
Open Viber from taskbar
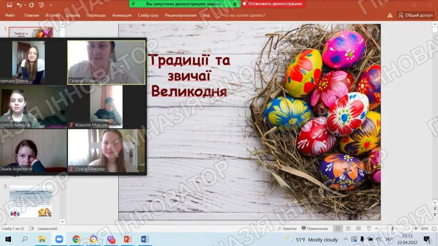(x=111, y=239)
